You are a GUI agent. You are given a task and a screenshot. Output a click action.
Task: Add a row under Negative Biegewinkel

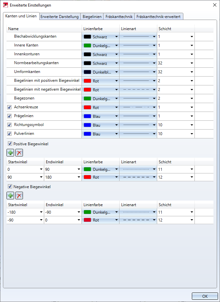coord(10,195)
